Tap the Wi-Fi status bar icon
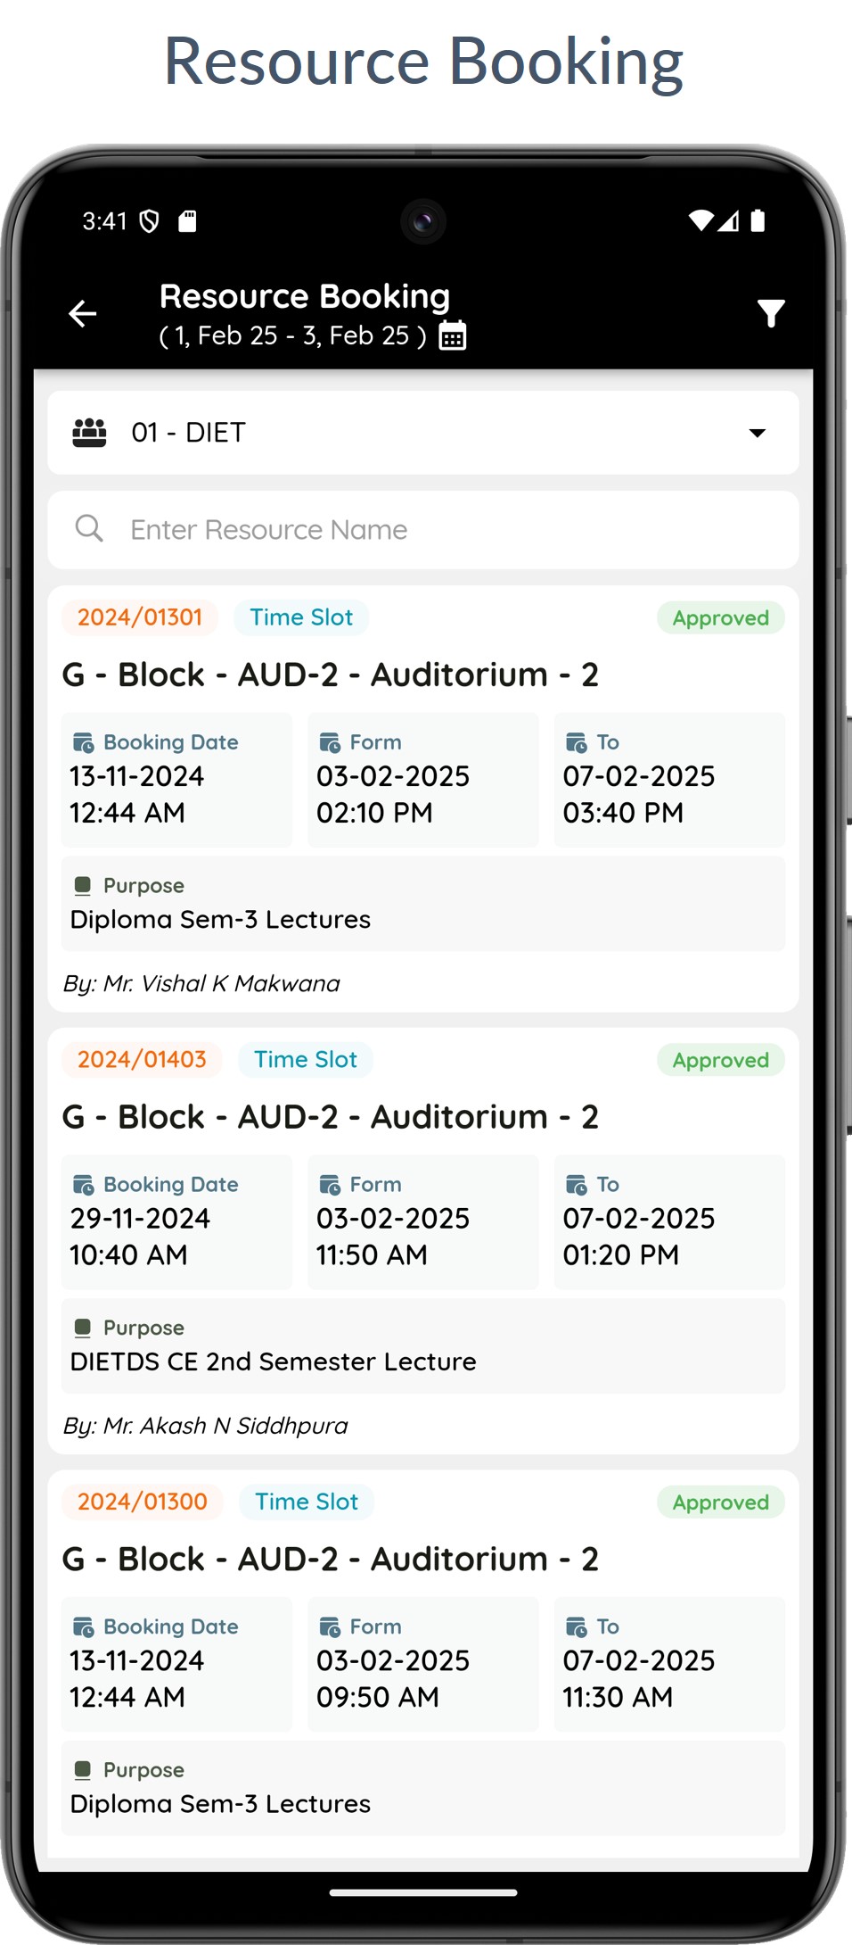The height and width of the screenshot is (1945, 852). [701, 220]
